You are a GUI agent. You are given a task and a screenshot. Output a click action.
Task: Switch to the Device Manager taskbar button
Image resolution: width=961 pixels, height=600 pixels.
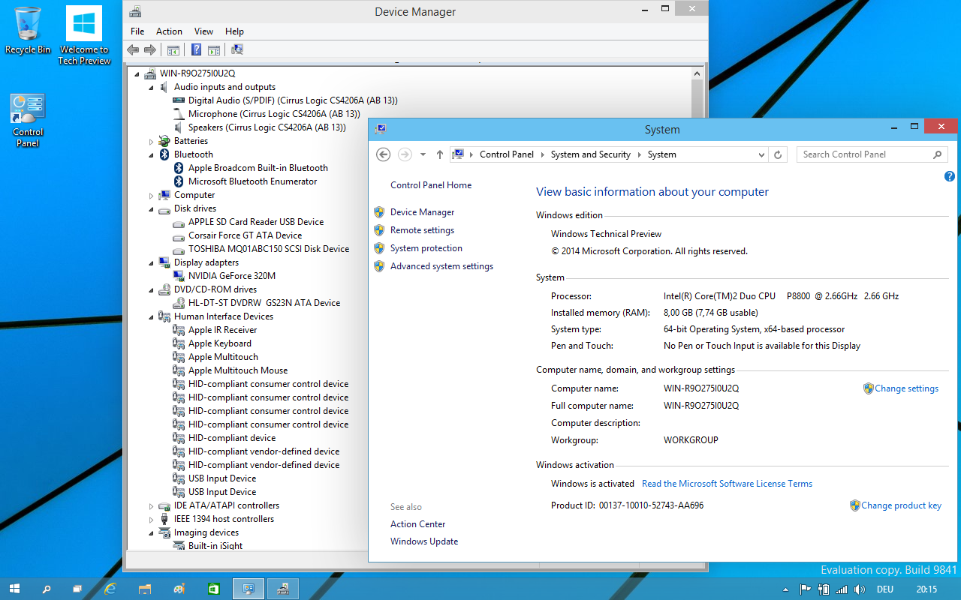tap(283, 589)
